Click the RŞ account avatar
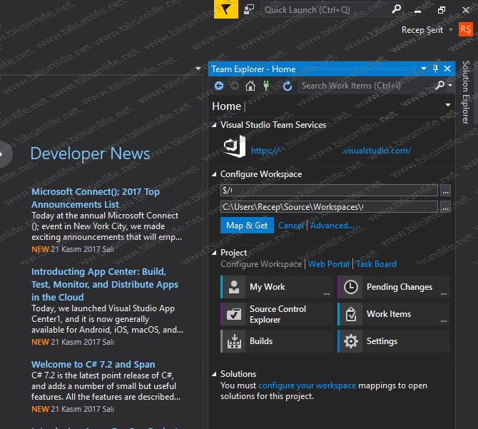Viewport: 478px width, 429px height. (465, 29)
